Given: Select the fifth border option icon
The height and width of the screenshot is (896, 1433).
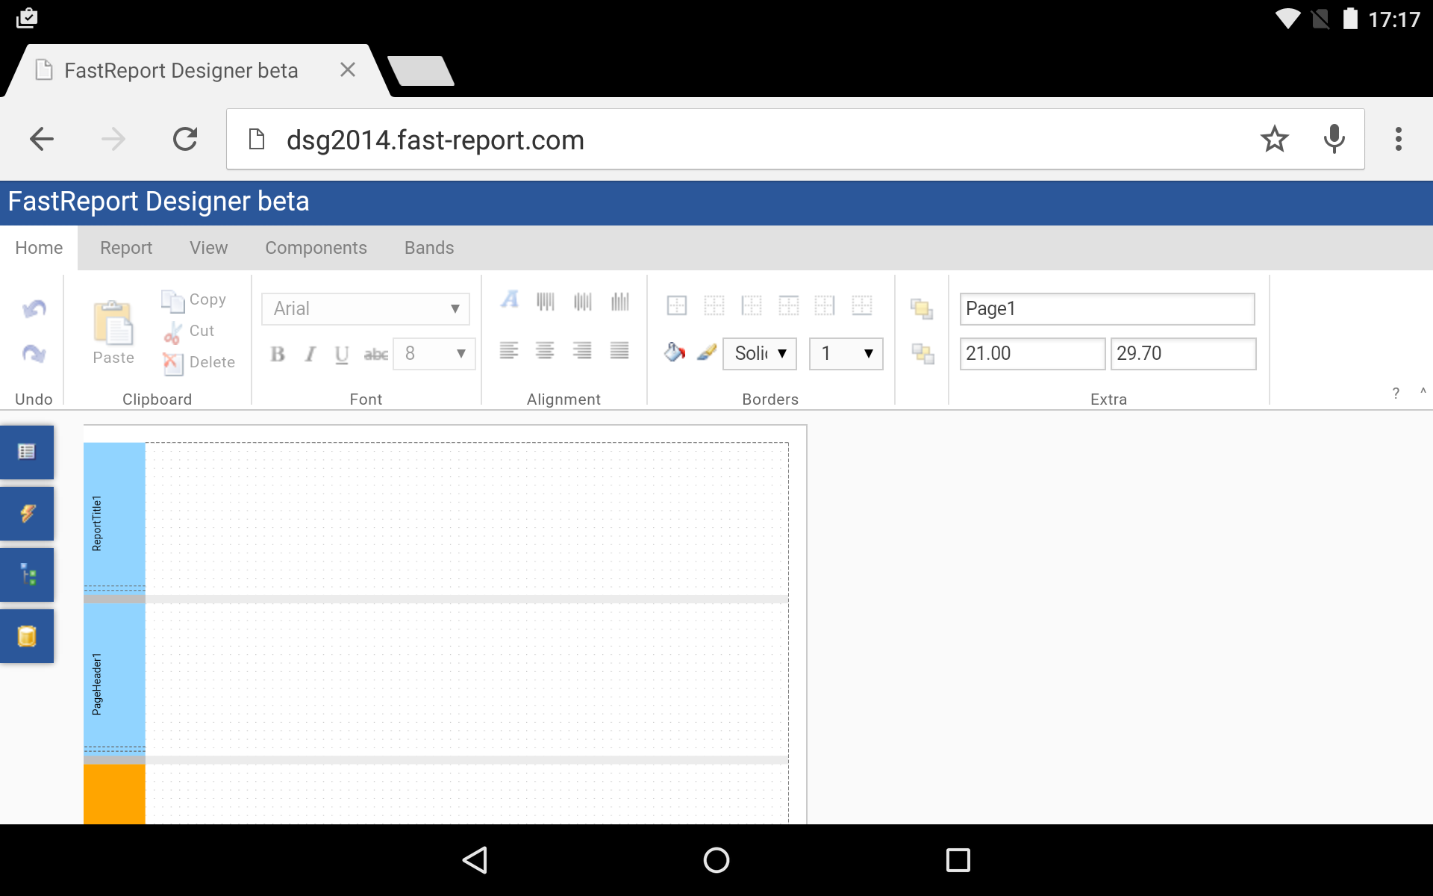Looking at the screenshot, I should [825, 305].
